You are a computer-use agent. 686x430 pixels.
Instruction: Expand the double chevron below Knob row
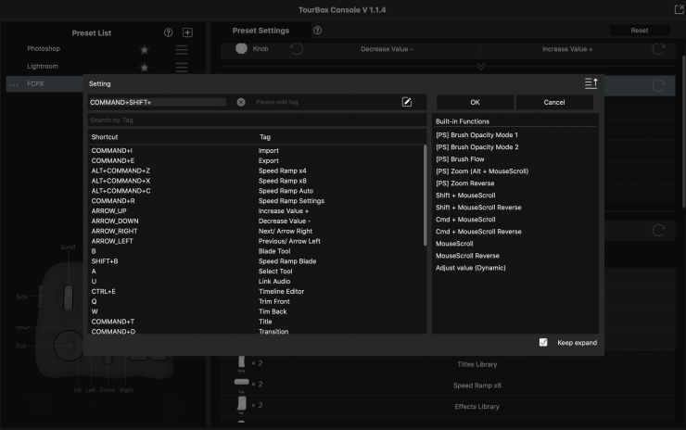pyautogui.click(x=480, y=67)
